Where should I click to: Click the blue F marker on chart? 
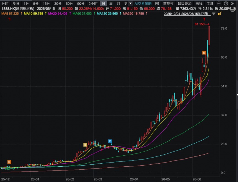coord(110,141)
